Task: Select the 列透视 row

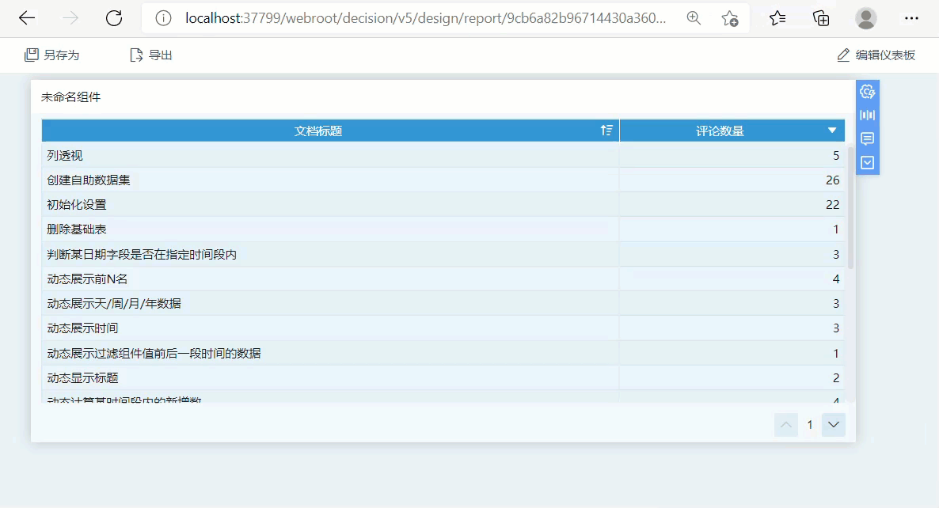Action: (x=443, y=156)
